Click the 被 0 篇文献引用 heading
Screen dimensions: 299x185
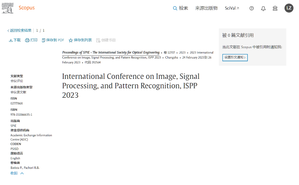point(238,36)
